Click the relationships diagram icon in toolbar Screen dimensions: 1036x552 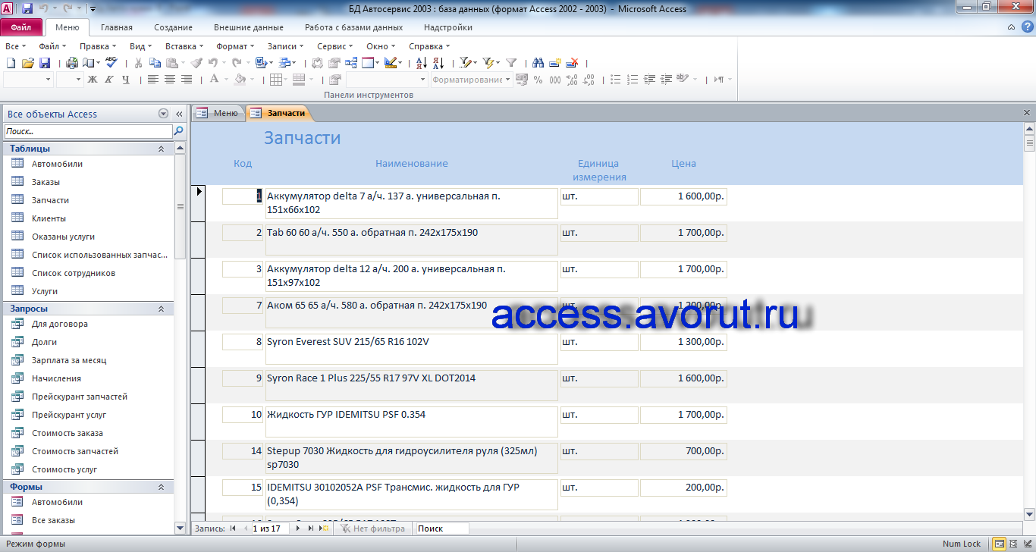(351, 63)
